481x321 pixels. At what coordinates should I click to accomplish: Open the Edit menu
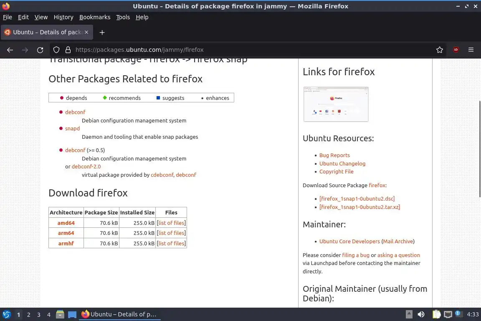23,17
